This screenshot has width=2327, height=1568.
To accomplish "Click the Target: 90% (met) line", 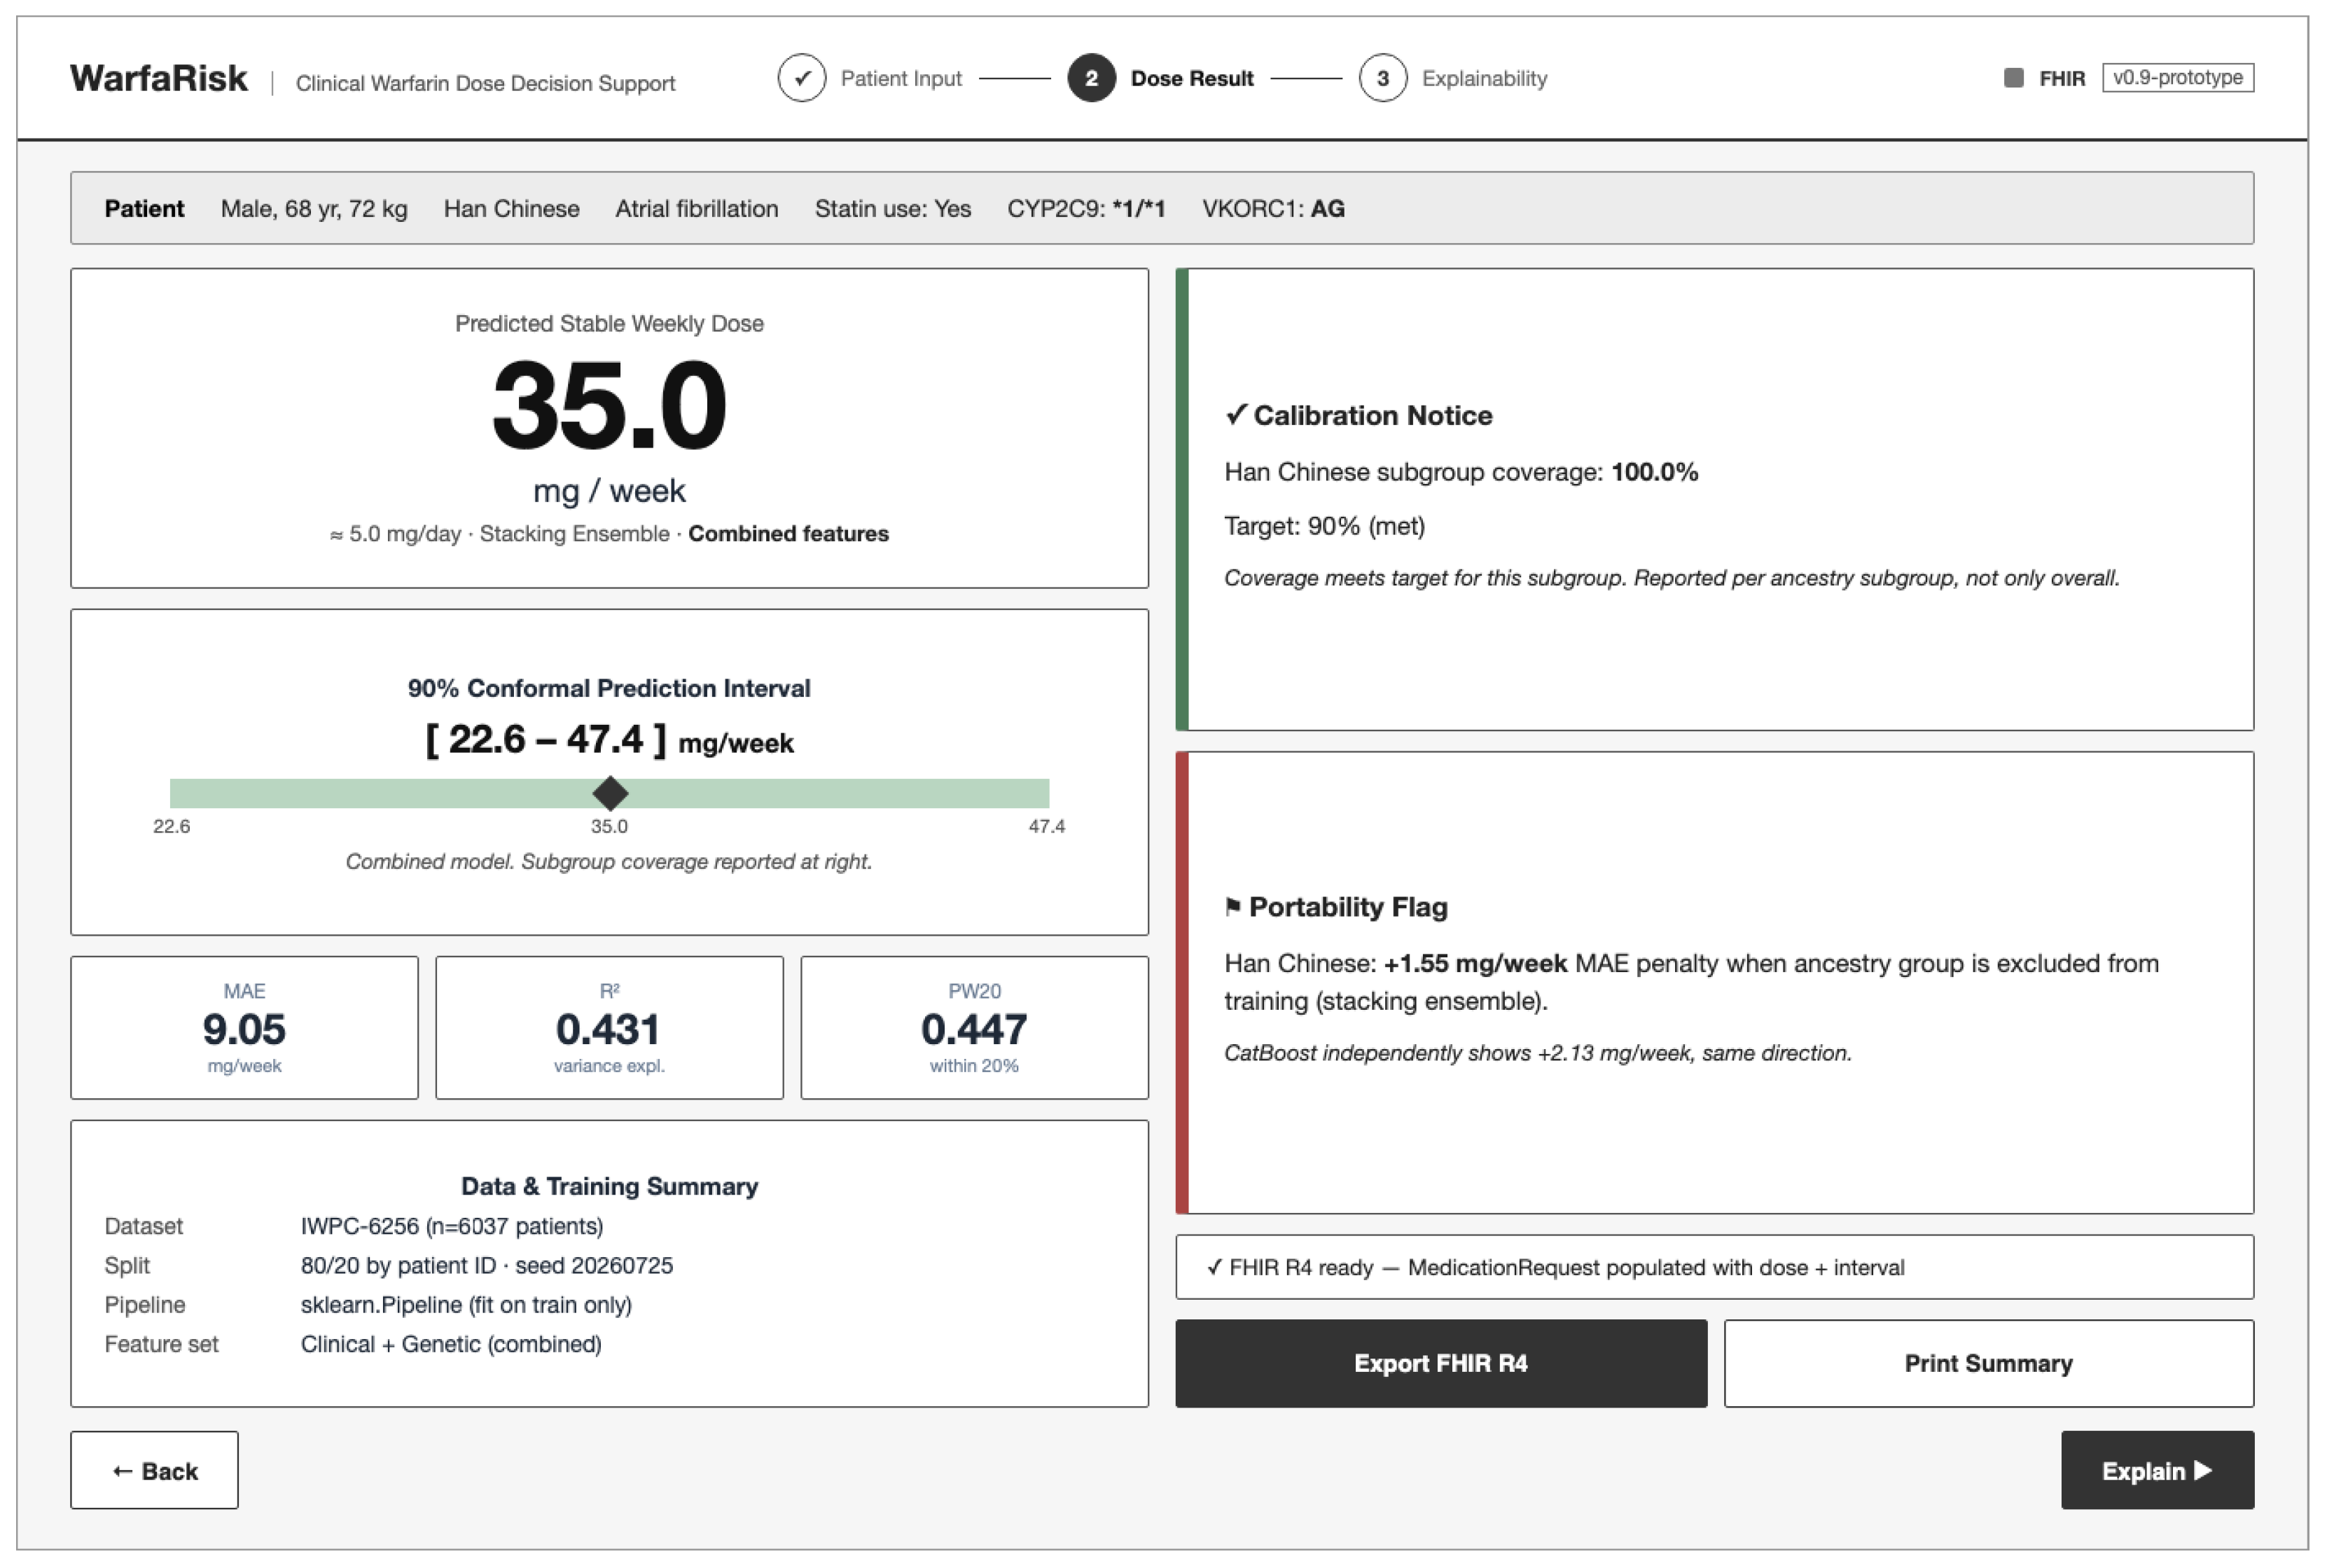I will (1324, 526).
